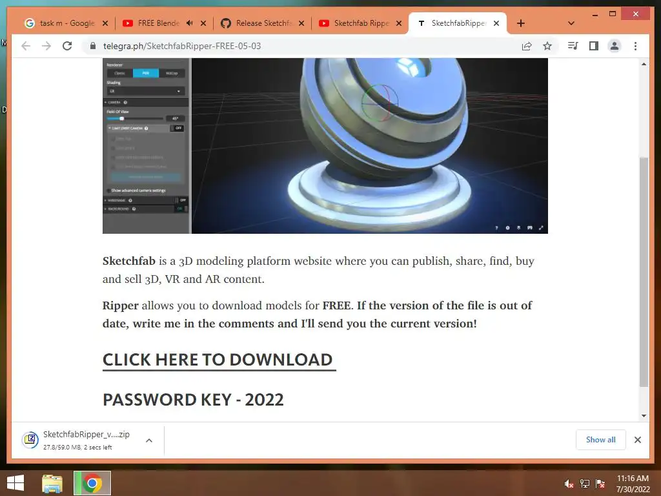Viewport: 661px width, 496px height.
Task: Close the FREE Blender tab
Action: tap(203, 23)
